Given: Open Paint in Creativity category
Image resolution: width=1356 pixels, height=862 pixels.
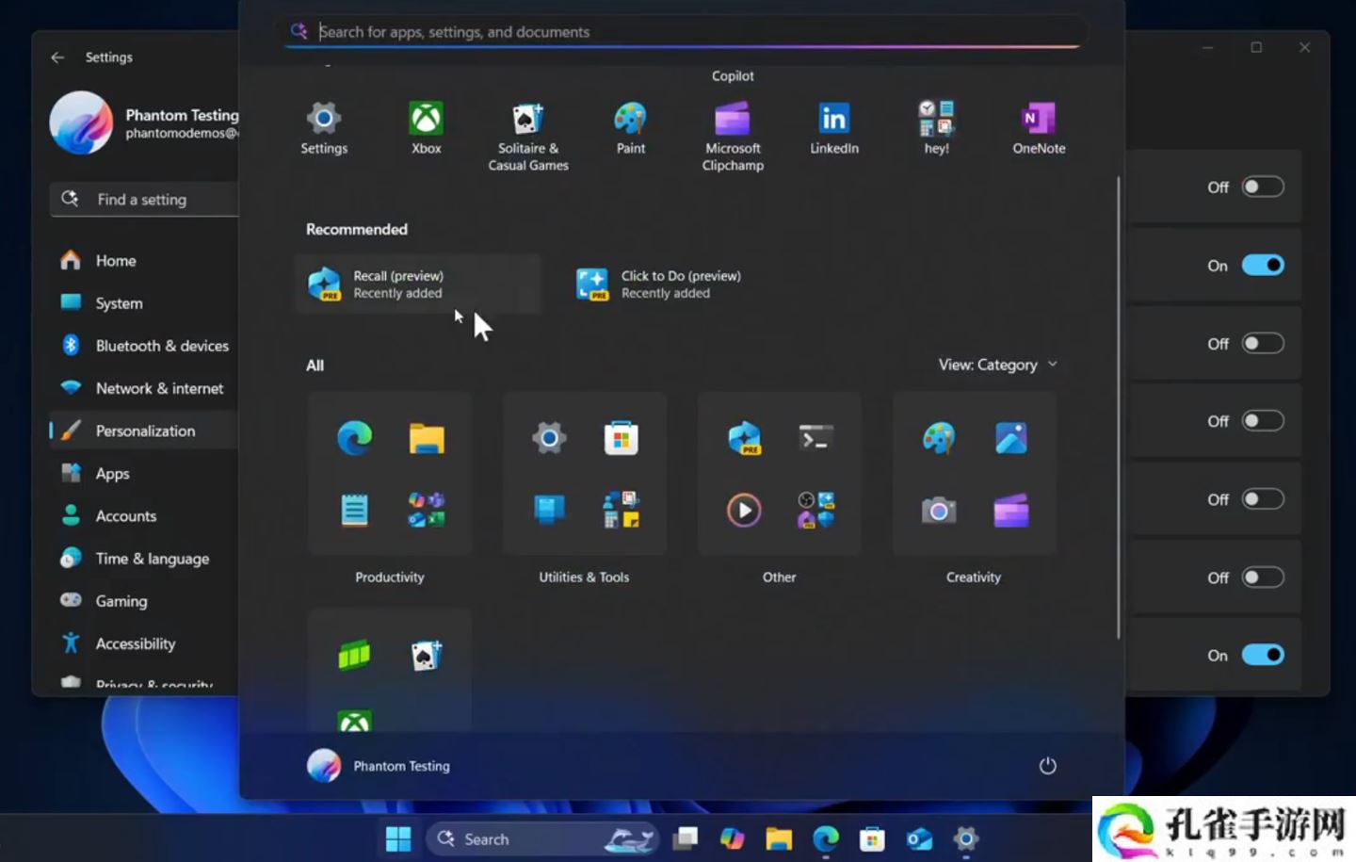Looking at the screenshot, I should point(939,438).
